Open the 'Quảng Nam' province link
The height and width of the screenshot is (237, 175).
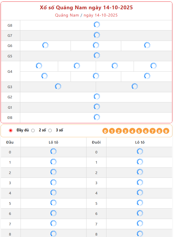tap(67, 15)
